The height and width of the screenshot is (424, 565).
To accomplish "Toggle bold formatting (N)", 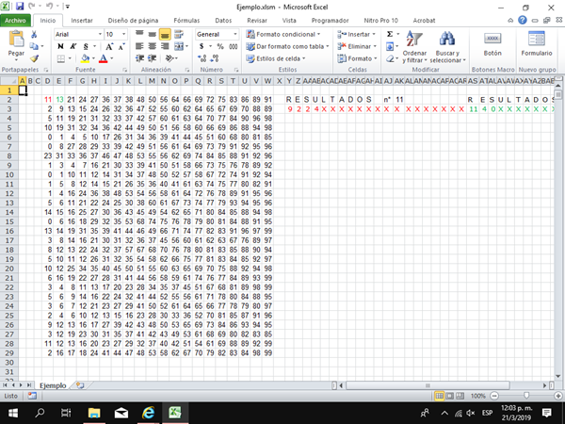I will 59,45.
